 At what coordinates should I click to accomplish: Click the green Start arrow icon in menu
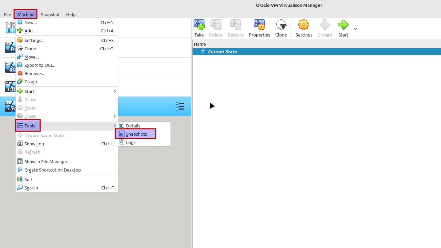tap(20, 91)
